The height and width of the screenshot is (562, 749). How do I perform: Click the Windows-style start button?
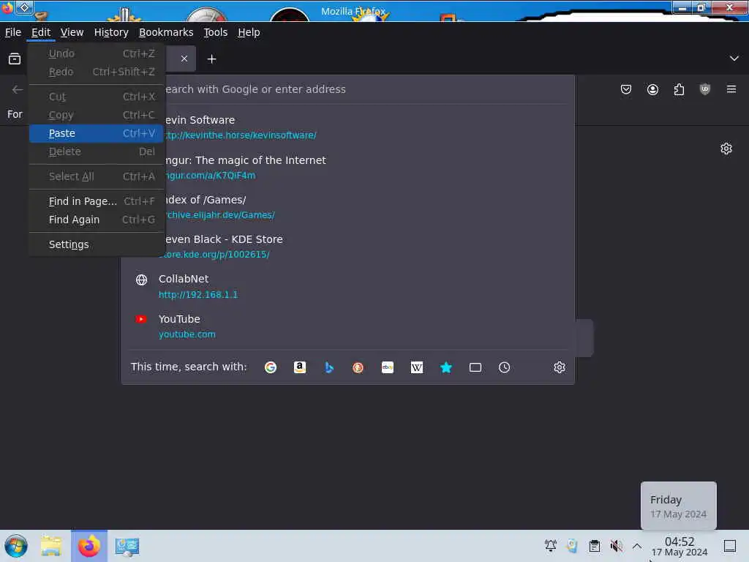click(x=16, y=546)
